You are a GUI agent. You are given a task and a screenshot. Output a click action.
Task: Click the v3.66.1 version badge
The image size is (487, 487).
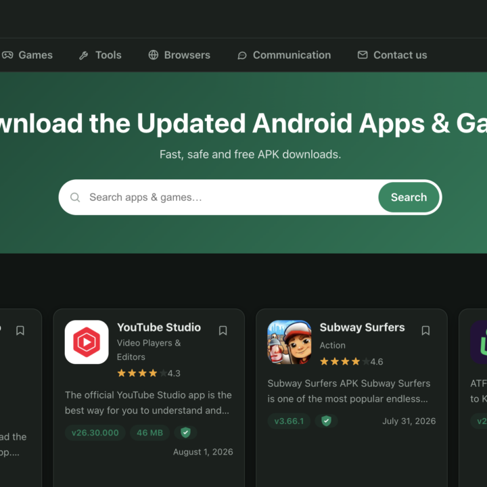point(289,421)
